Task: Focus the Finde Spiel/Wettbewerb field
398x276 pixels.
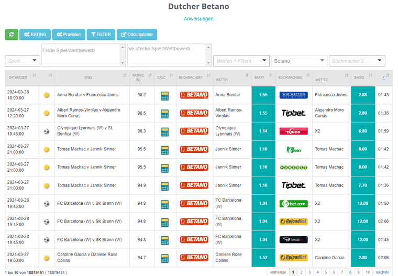Action: point(83,55)
